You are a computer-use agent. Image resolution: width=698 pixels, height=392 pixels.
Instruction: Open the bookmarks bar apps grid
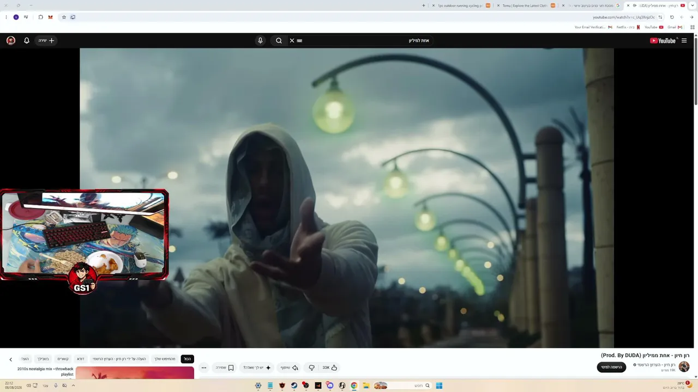693,27
